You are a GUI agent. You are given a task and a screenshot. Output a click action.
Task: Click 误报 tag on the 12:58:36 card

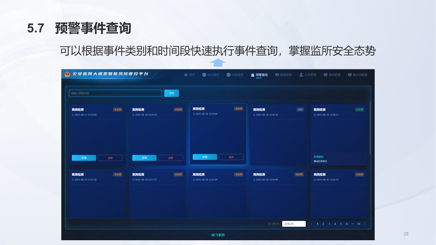coord(300,110)
